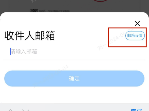Select the QR code in the dimmed document

click(x=34, y=11)
